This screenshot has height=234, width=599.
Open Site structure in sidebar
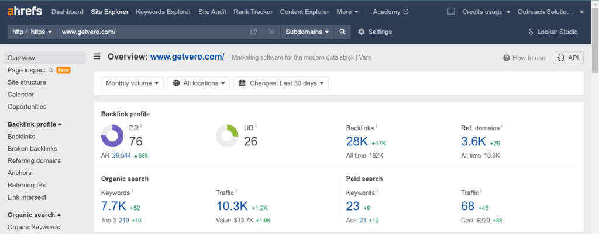27,82
